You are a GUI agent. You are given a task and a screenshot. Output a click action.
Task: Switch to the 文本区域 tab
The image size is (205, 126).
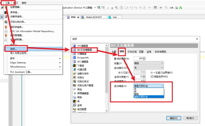pyautogui.click(x=132, y=52)
